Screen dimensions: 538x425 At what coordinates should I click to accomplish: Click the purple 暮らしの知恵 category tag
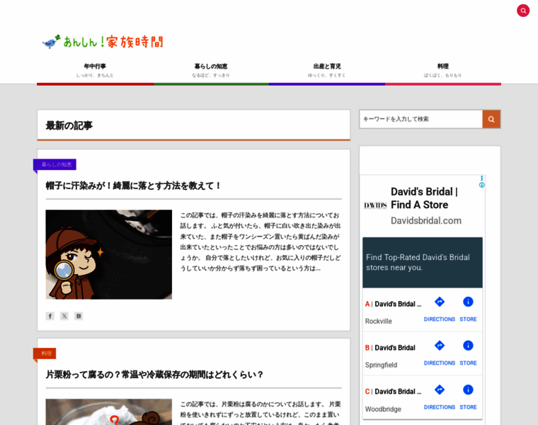(55, 164)
